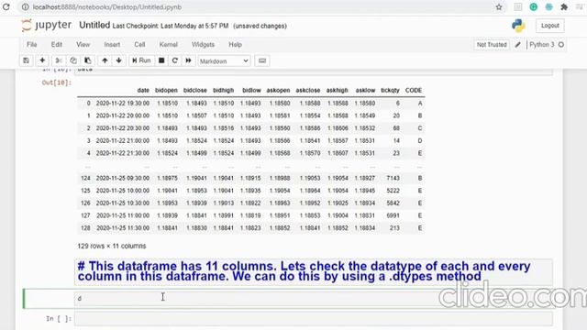Click the site information icon in address bar
Screen dimensions: 587x330
click(25, 7)
